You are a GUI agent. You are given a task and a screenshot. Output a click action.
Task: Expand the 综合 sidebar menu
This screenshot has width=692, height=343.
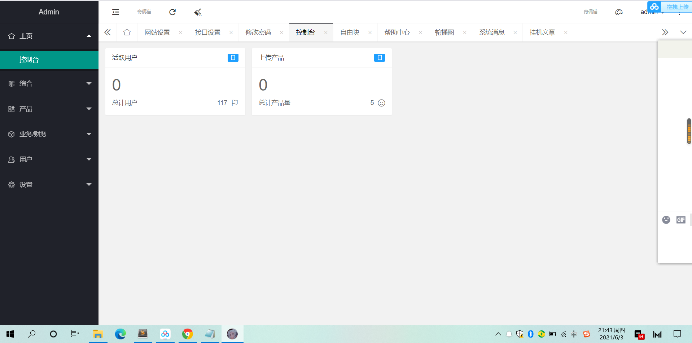coord(49,83)
